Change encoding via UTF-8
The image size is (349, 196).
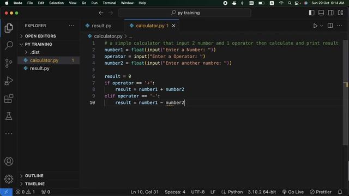pyautogui.click(x=197, y=192)
